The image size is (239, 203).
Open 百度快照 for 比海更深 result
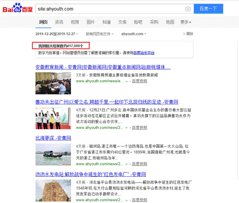point(140,164)
